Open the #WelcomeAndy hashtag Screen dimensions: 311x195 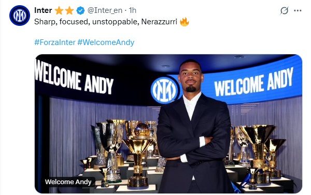(x=106, y=42)
